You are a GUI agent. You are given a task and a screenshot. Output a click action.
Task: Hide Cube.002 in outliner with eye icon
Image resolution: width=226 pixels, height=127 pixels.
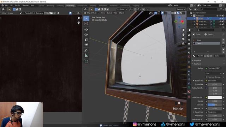point(220,24)
